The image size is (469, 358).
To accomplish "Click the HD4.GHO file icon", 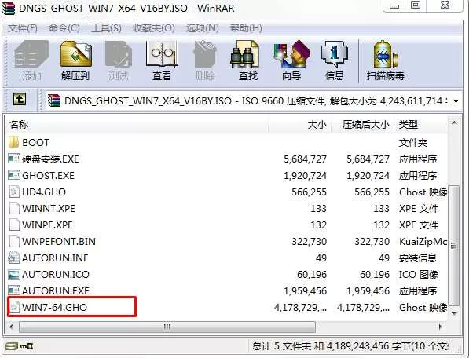I will 14,192.
